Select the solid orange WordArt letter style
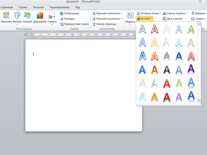 click(x=154, y=69)
